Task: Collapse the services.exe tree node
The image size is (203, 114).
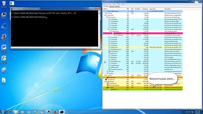Action: click(106, 17)
